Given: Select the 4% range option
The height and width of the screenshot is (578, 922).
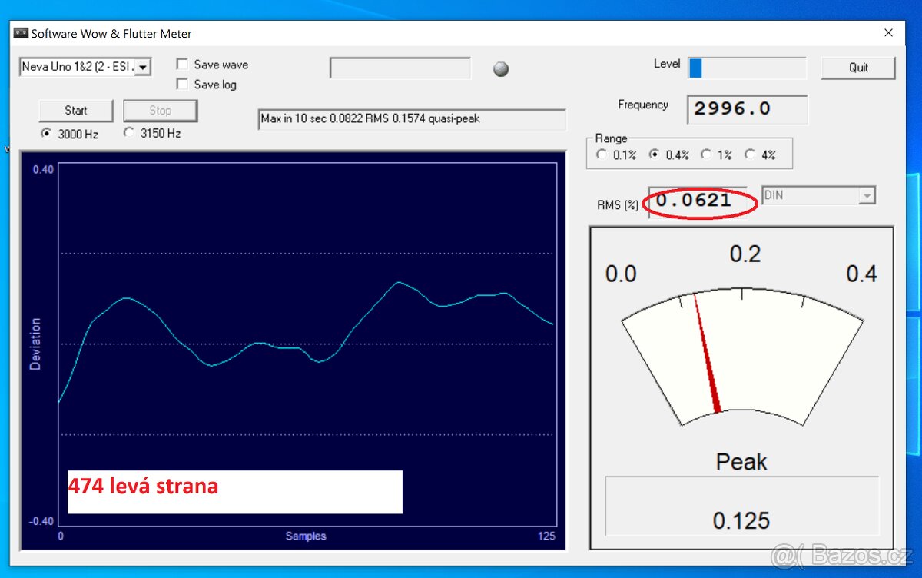Looking at the screenshot, I should (x=750, y=154).
